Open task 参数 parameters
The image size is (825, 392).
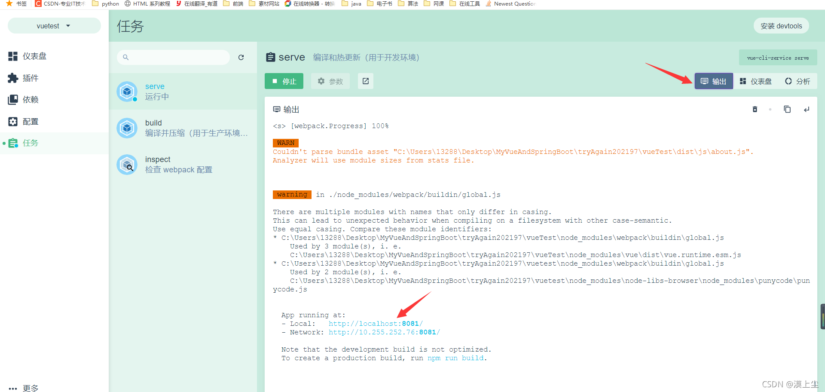(x=330, y=81)
